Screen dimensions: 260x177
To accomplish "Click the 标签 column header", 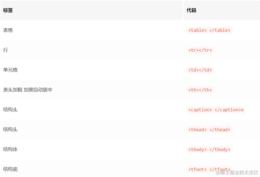I will tap(8, 11).
